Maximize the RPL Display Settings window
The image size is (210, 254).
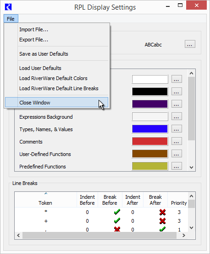tap(180, 6)
